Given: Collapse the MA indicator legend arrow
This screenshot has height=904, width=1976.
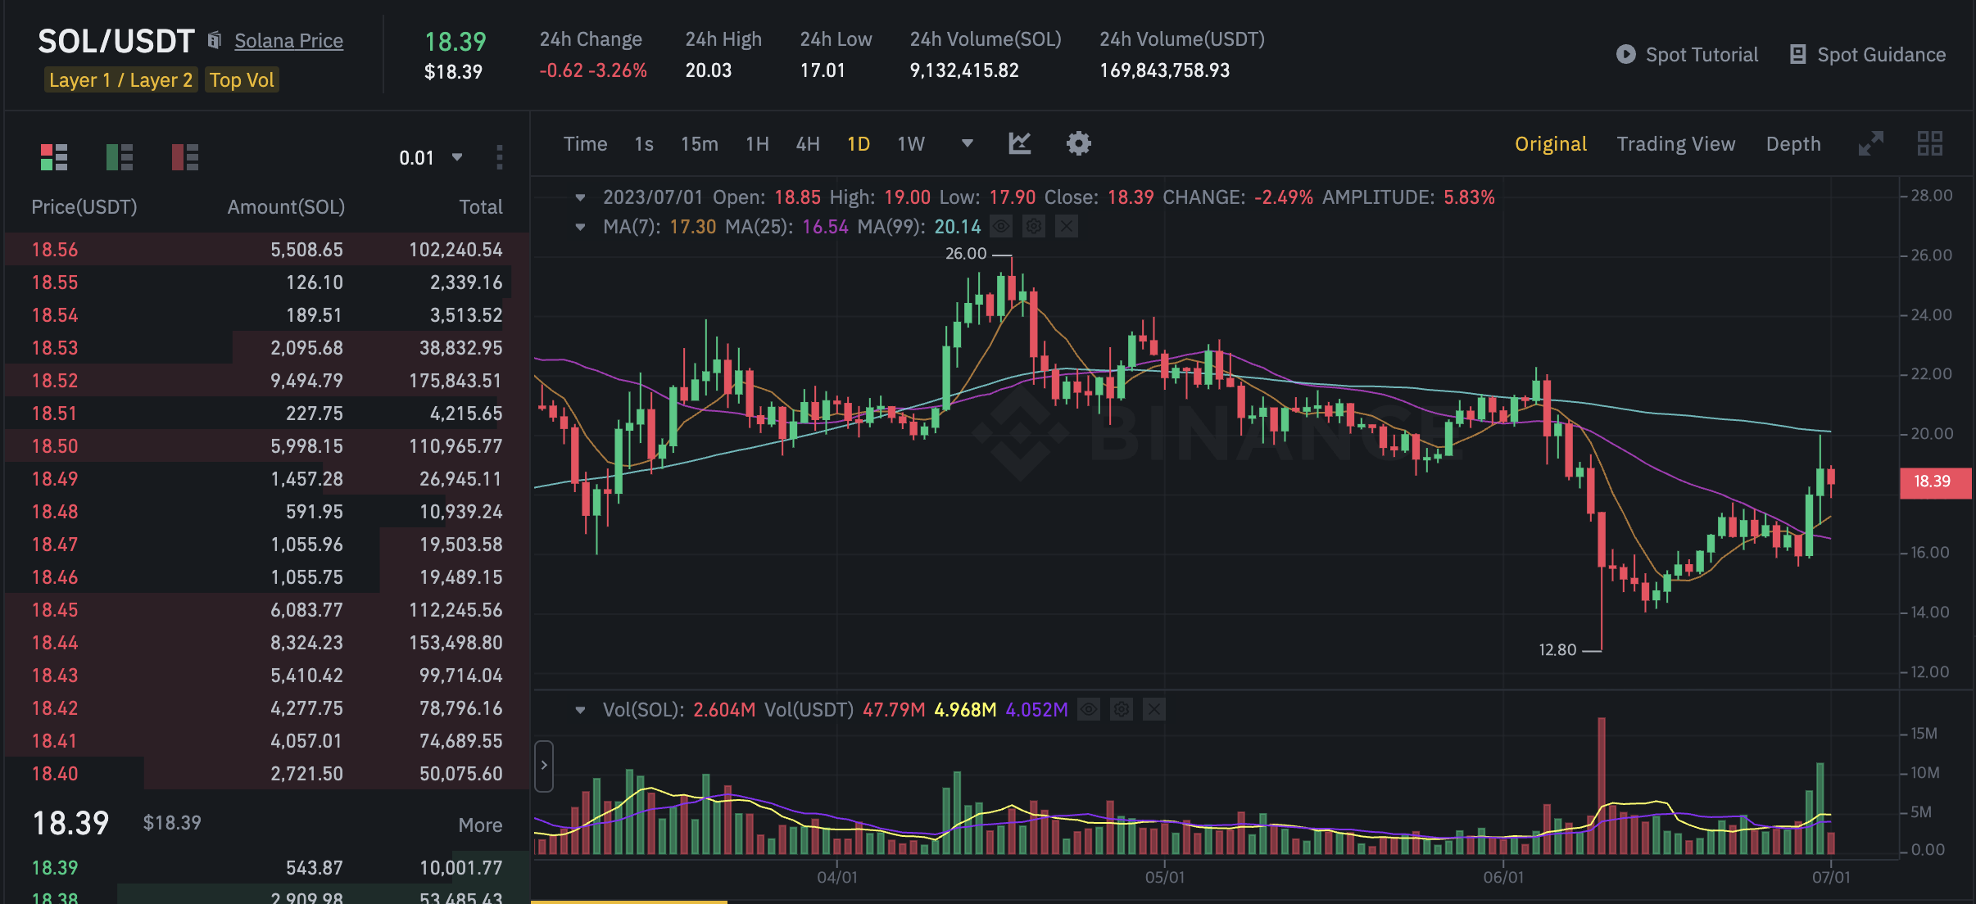Looking at the screenshot, I should point(580,227).
